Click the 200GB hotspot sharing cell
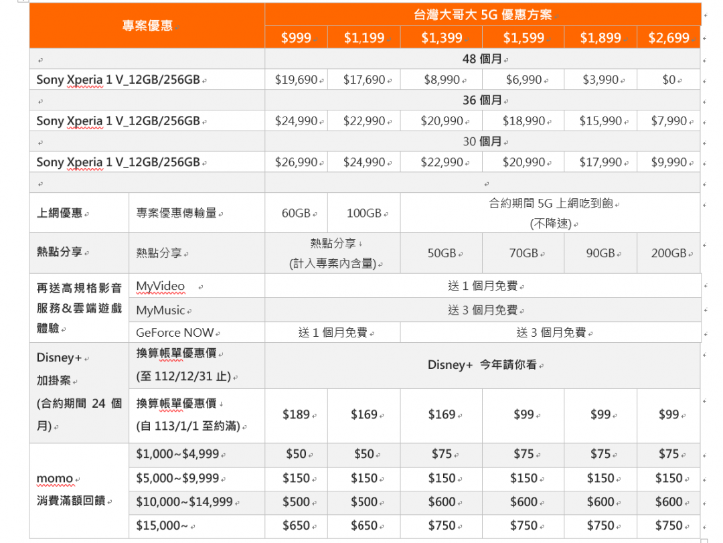The width and height of the screenshot is (723, 543). click(x=668, y=253)
